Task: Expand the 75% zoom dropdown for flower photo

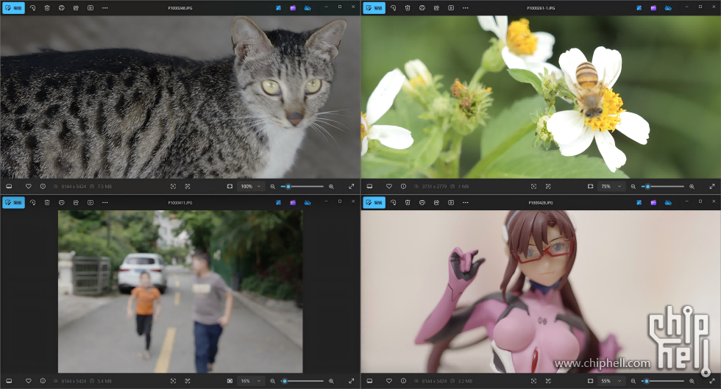Action: tap(610, 187)
